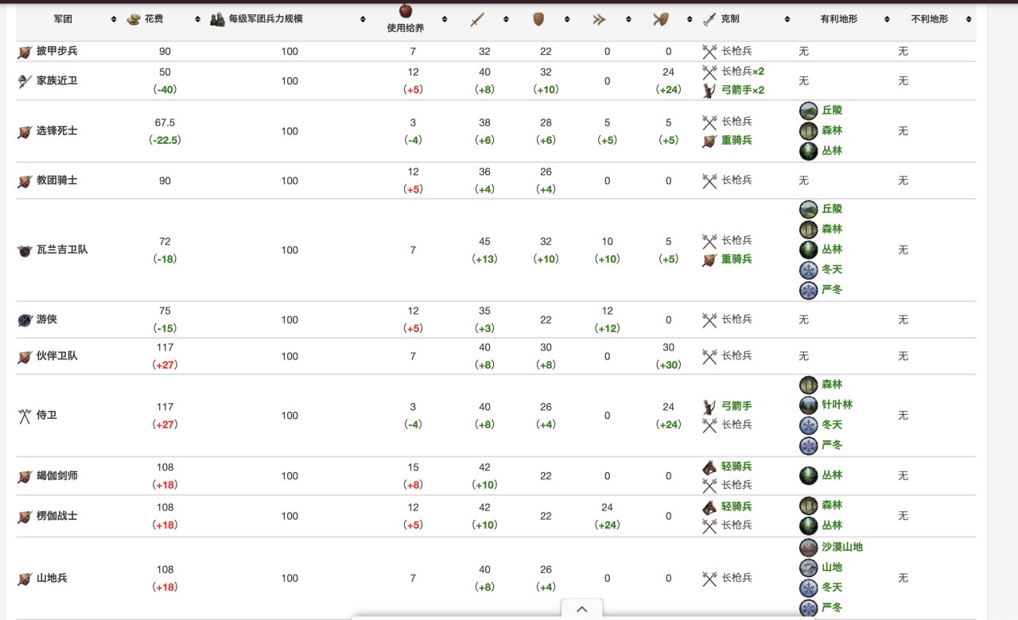Click the double-arrow pursuit column header icon
This screenshot has width=1018, height=620.
point(600,20)
